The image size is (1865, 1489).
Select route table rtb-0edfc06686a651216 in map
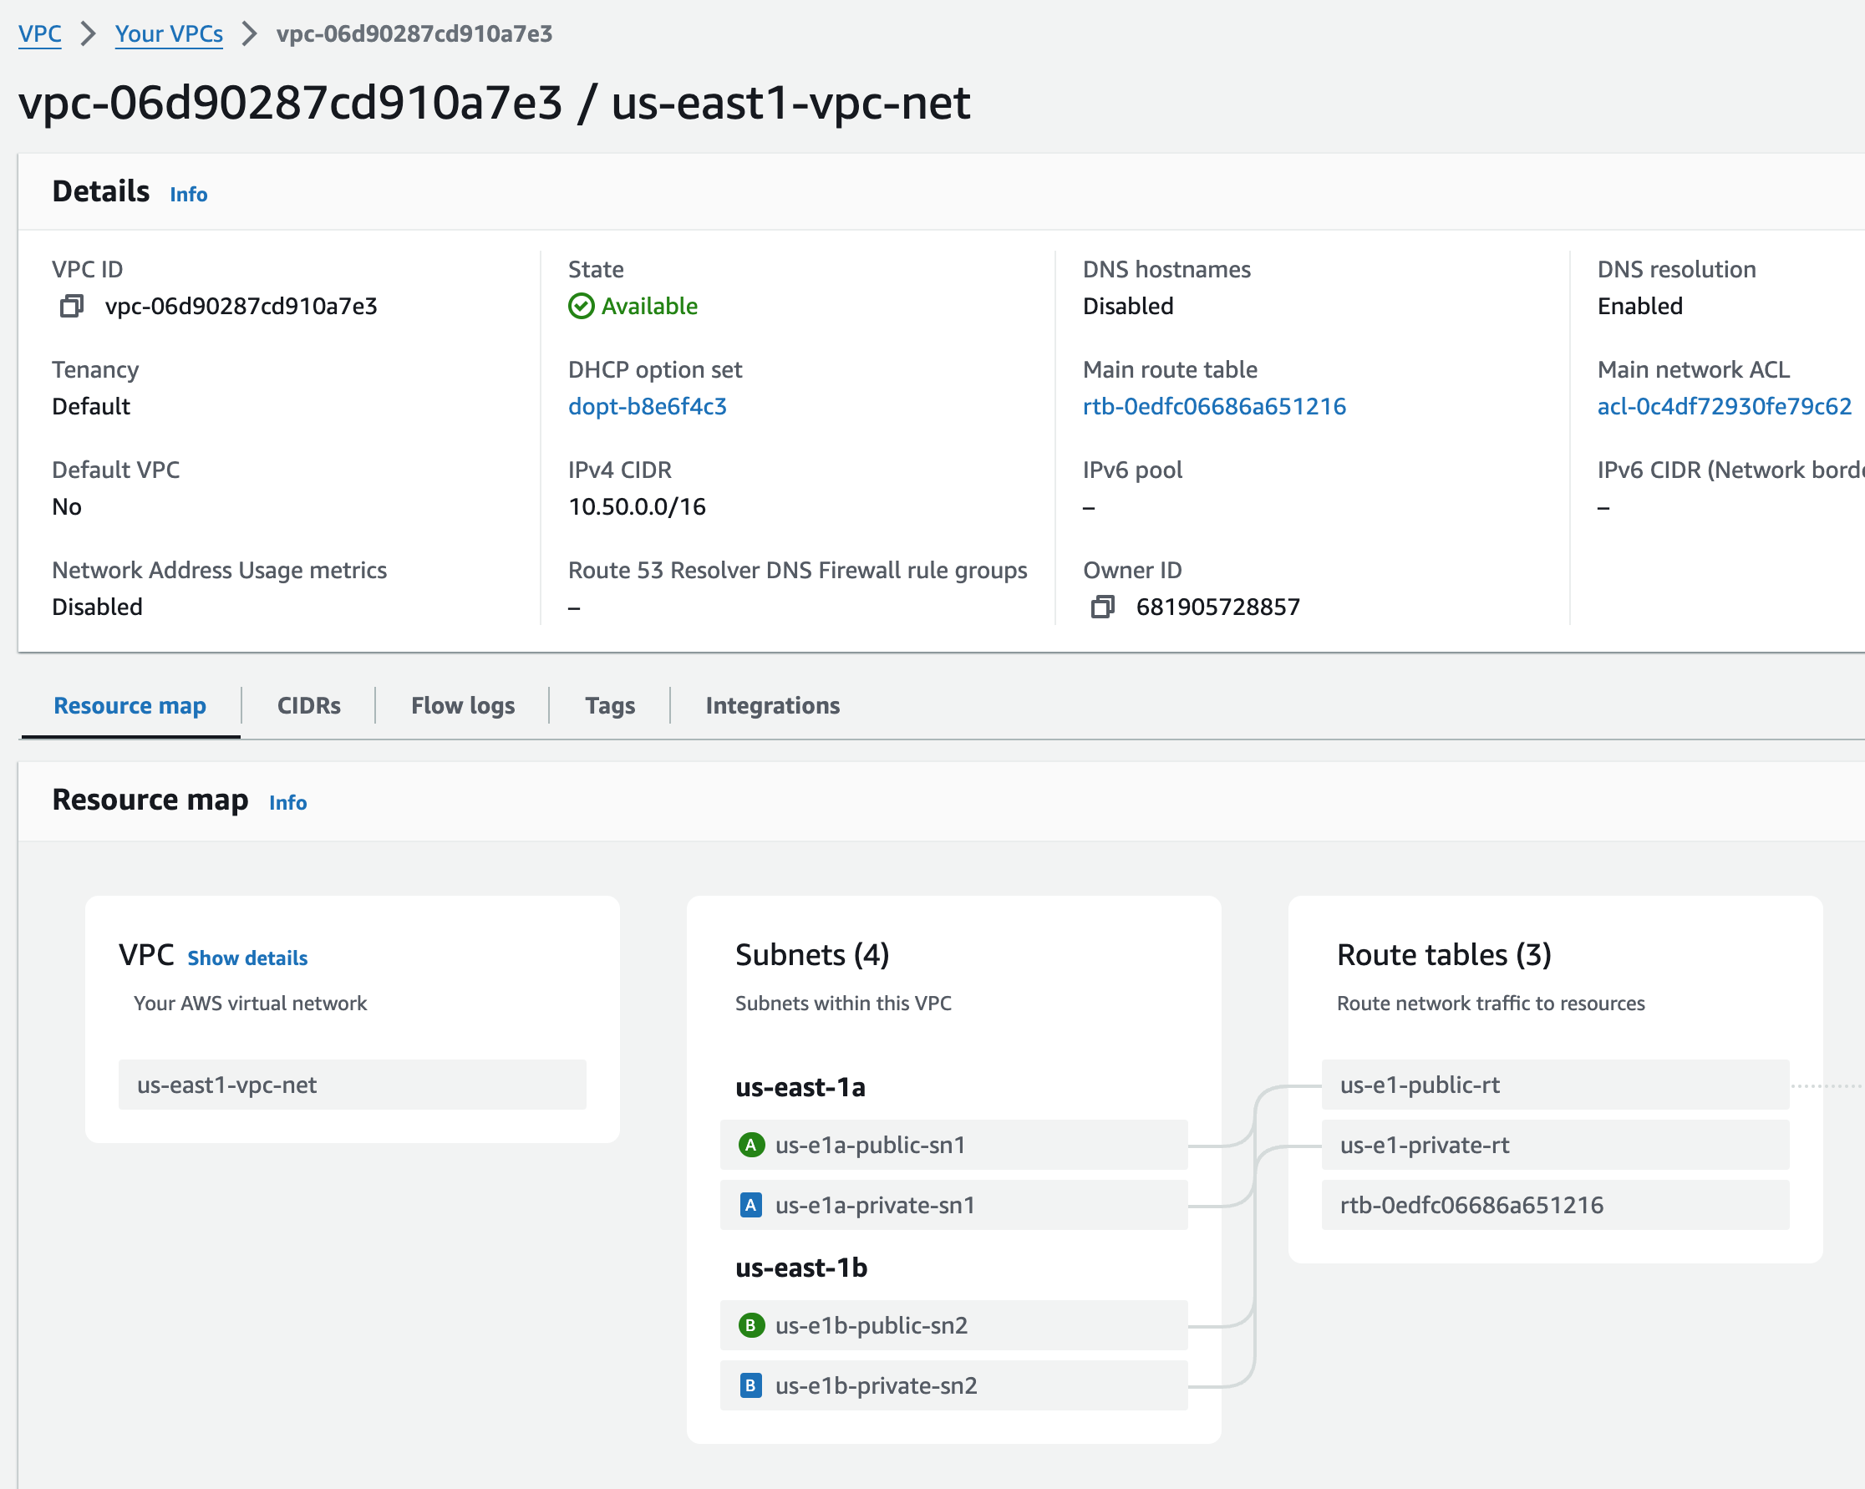pyautogui.click(x=1555, y=1205)
